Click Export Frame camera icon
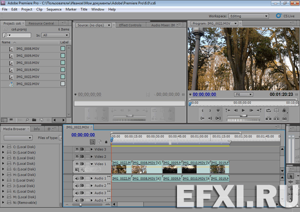Viewport: 300px width, 212px height. point(284,118)
